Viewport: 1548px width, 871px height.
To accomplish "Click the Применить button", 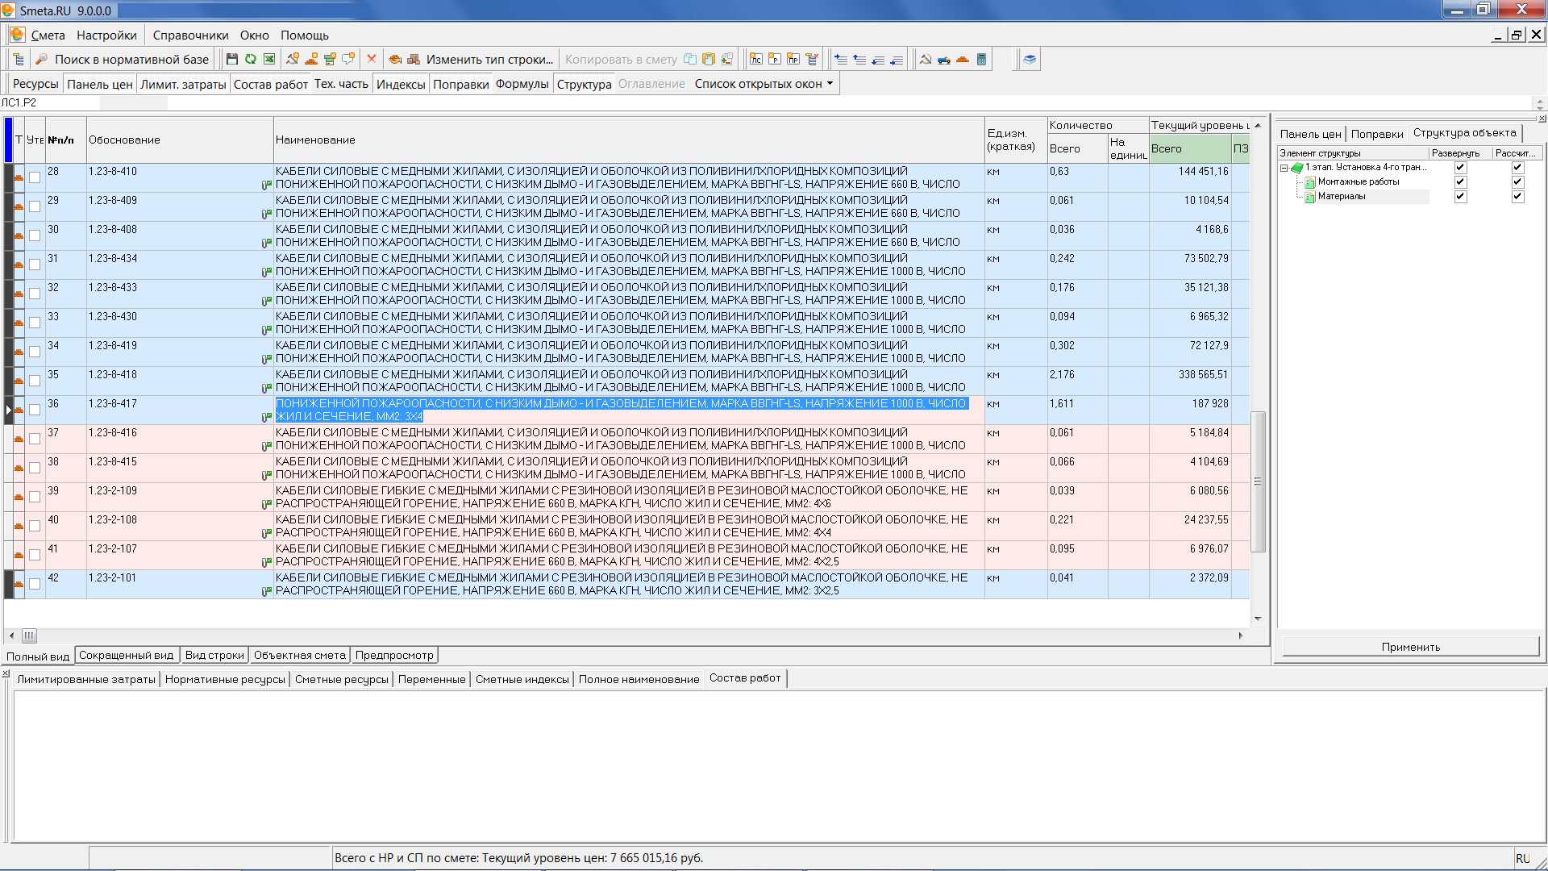I will click(1410, 647).
